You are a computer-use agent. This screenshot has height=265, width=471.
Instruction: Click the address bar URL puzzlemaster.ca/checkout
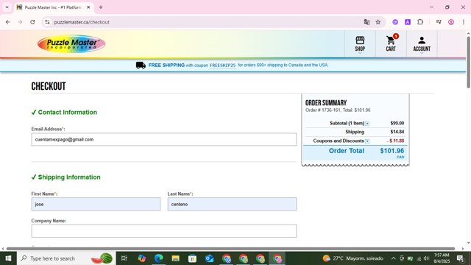82,22
